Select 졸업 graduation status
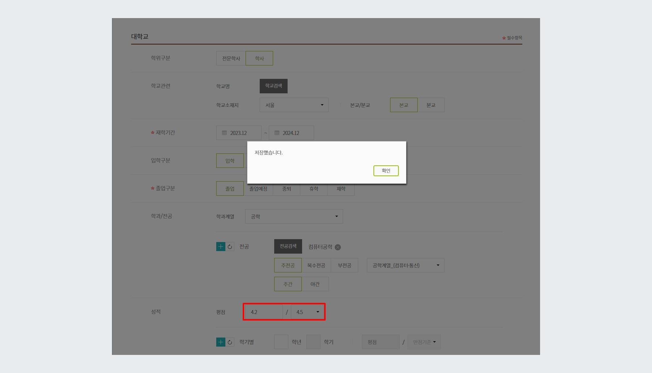 coord(230,188)
